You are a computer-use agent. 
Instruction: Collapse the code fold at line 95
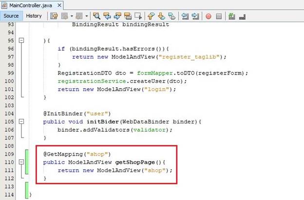tap(21, 40)
